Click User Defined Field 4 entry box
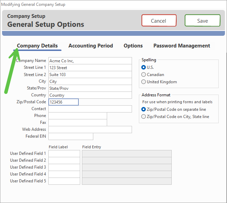Screen dimensions: 227x203 [127, 174]
